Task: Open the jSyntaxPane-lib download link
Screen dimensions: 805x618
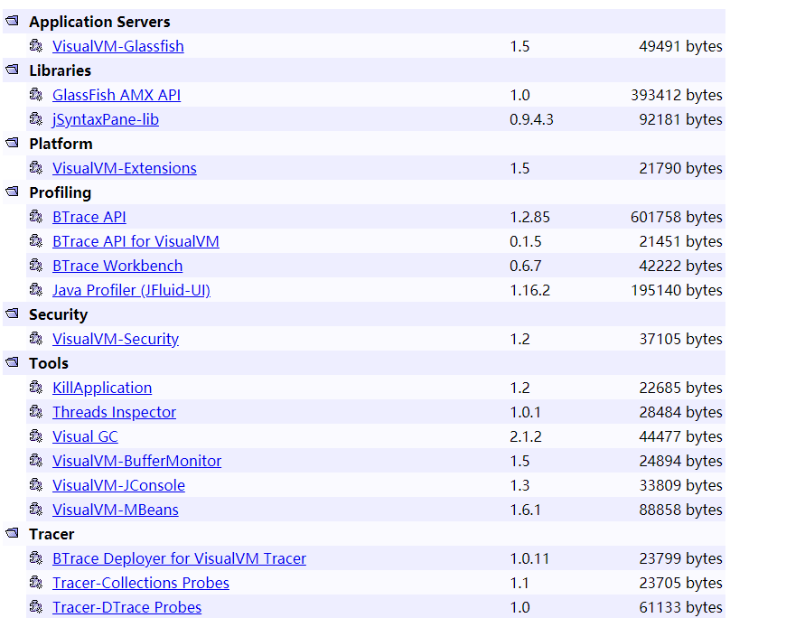Action: tap(106, 119)
